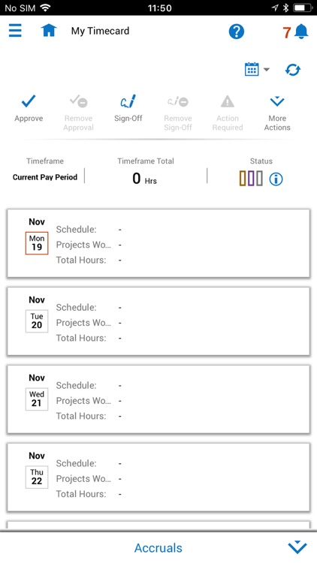Screen dimensions: 317x563
Task: Select Current Pay Period timeframe
Action: [x=45, y=177]
